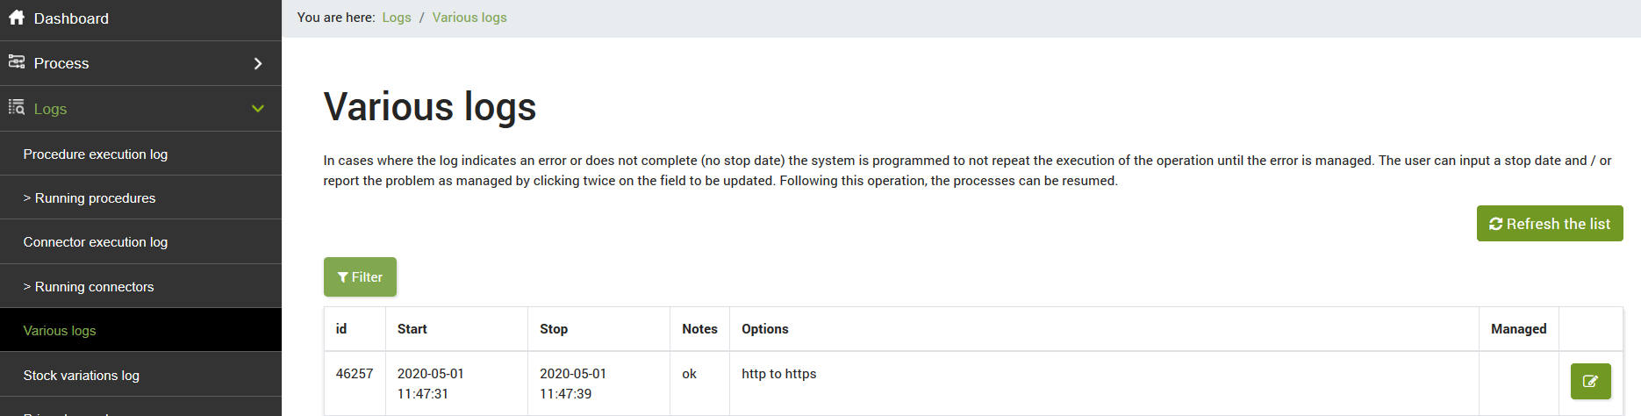The height and width of the screenshot is (416, 1641).
Task: Click the Options column header
Action: [x=765, y=329]
